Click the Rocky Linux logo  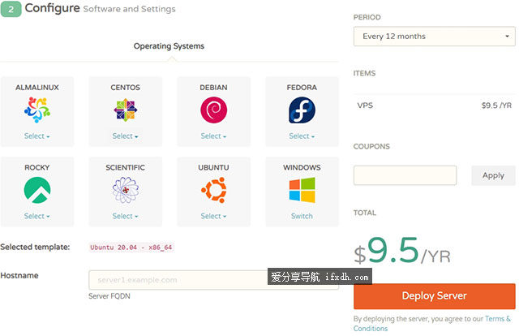(x=37, y=190)
